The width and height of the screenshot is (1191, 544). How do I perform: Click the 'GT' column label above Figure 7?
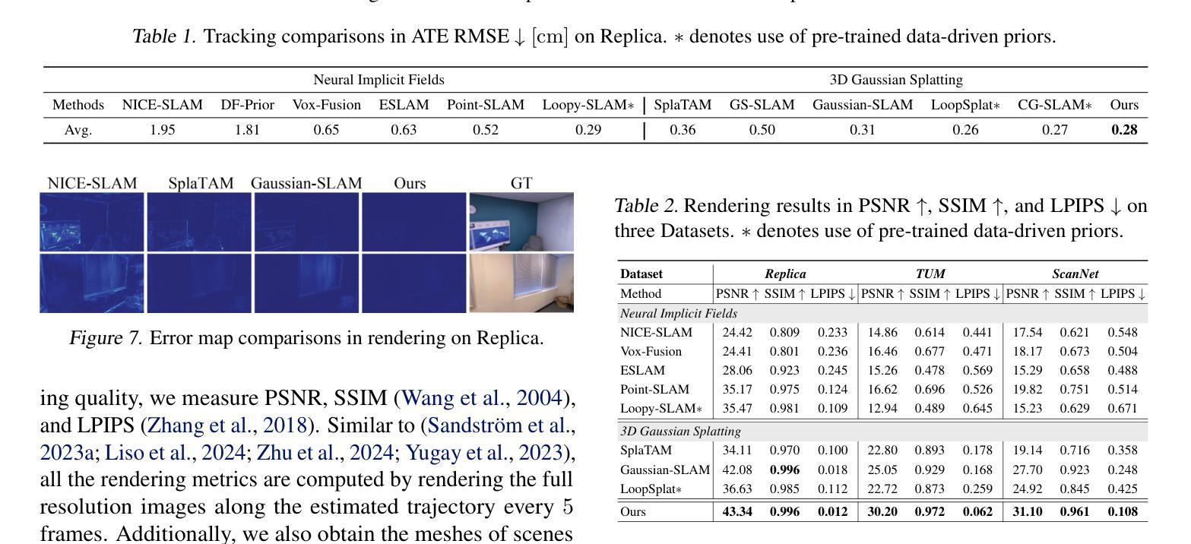521,183
